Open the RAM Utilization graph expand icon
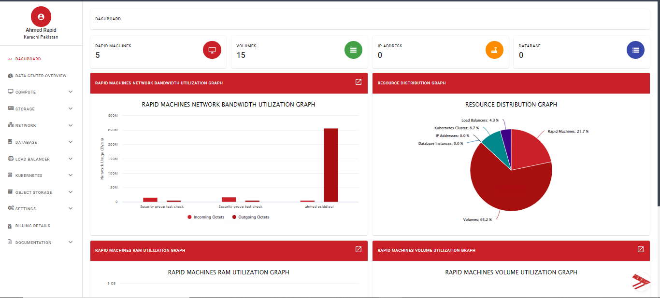This screenshot has width=660, height=298. click(x=358, y=249)
